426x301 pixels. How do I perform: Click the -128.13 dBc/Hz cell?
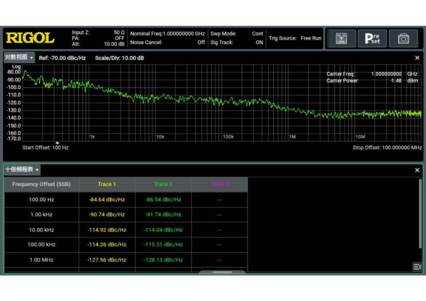point(163,260)
